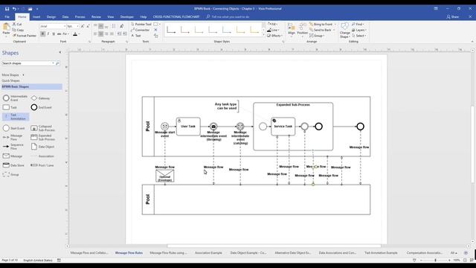Open the Text Annotation Example page tab

[x=381, y=252]
